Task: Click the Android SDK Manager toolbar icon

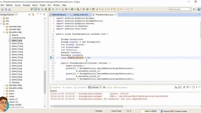Action: point(46,9)
